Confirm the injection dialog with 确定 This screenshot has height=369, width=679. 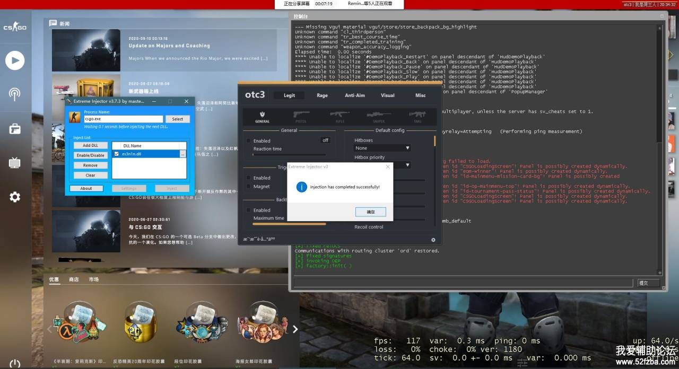point(371,212)
